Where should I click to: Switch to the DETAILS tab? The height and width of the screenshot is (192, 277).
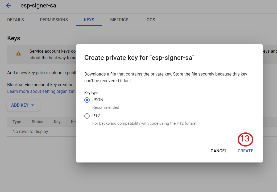click(15, 20)
